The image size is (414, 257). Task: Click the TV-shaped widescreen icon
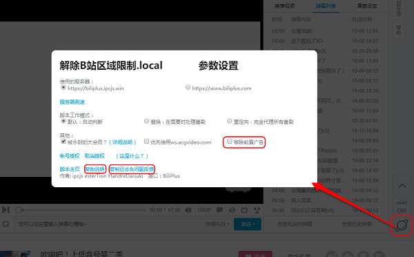(x=244, y=210)
